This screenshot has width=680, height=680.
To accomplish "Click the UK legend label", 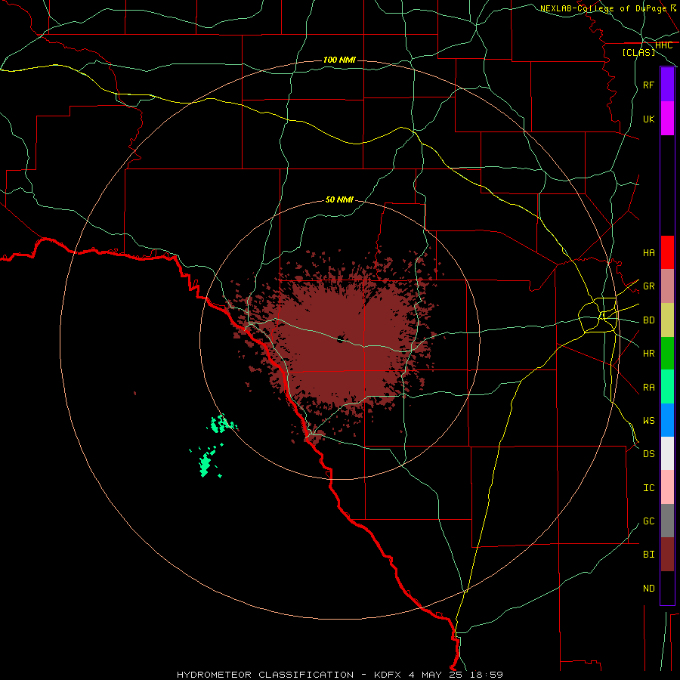I will (649, 119).
